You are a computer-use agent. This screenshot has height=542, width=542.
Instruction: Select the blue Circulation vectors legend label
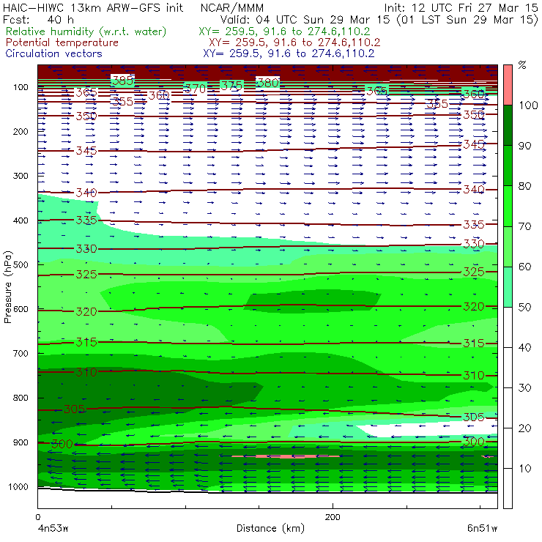pos(54,53)
